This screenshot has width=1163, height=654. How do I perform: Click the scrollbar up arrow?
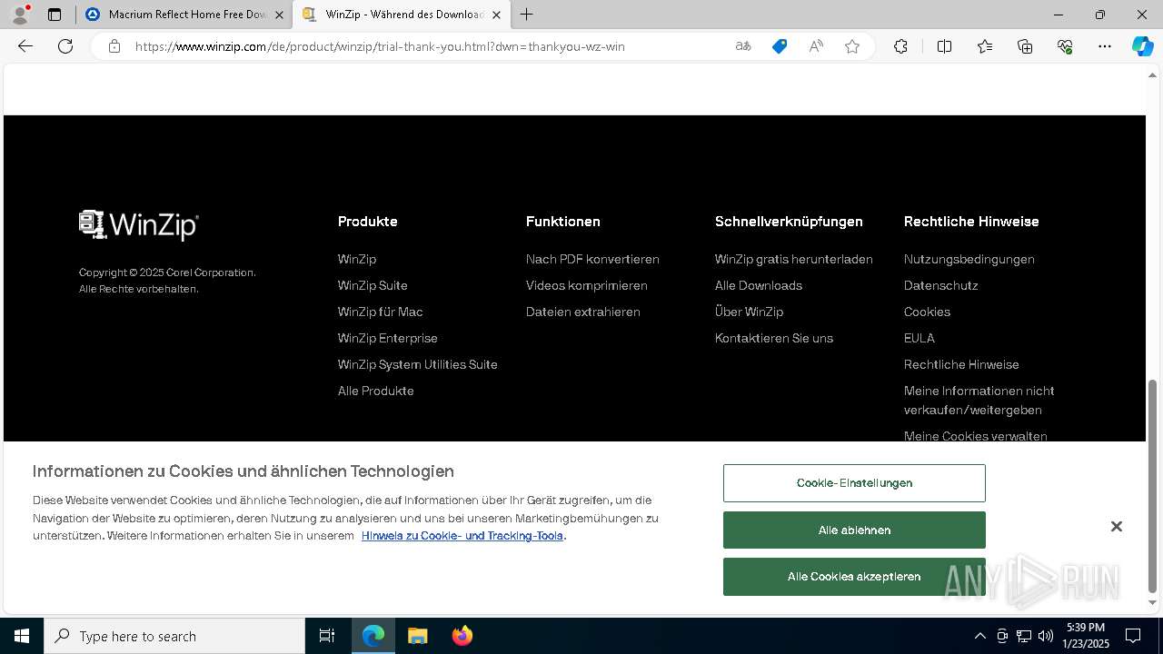pos(1153,75)
